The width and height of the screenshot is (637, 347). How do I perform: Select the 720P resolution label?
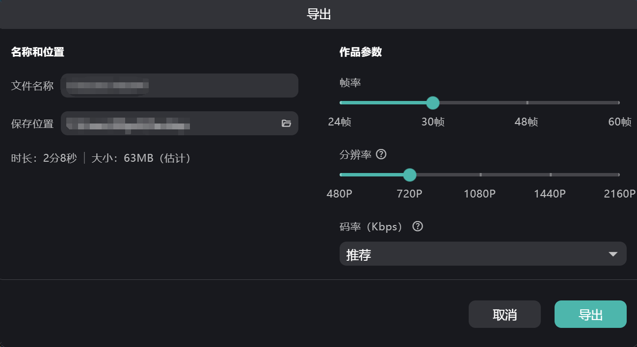click(409, 194)
